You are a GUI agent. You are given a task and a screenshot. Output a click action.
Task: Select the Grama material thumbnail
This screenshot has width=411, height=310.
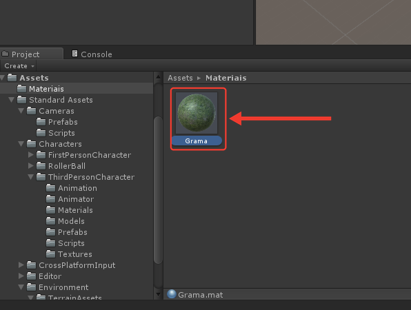197,113
